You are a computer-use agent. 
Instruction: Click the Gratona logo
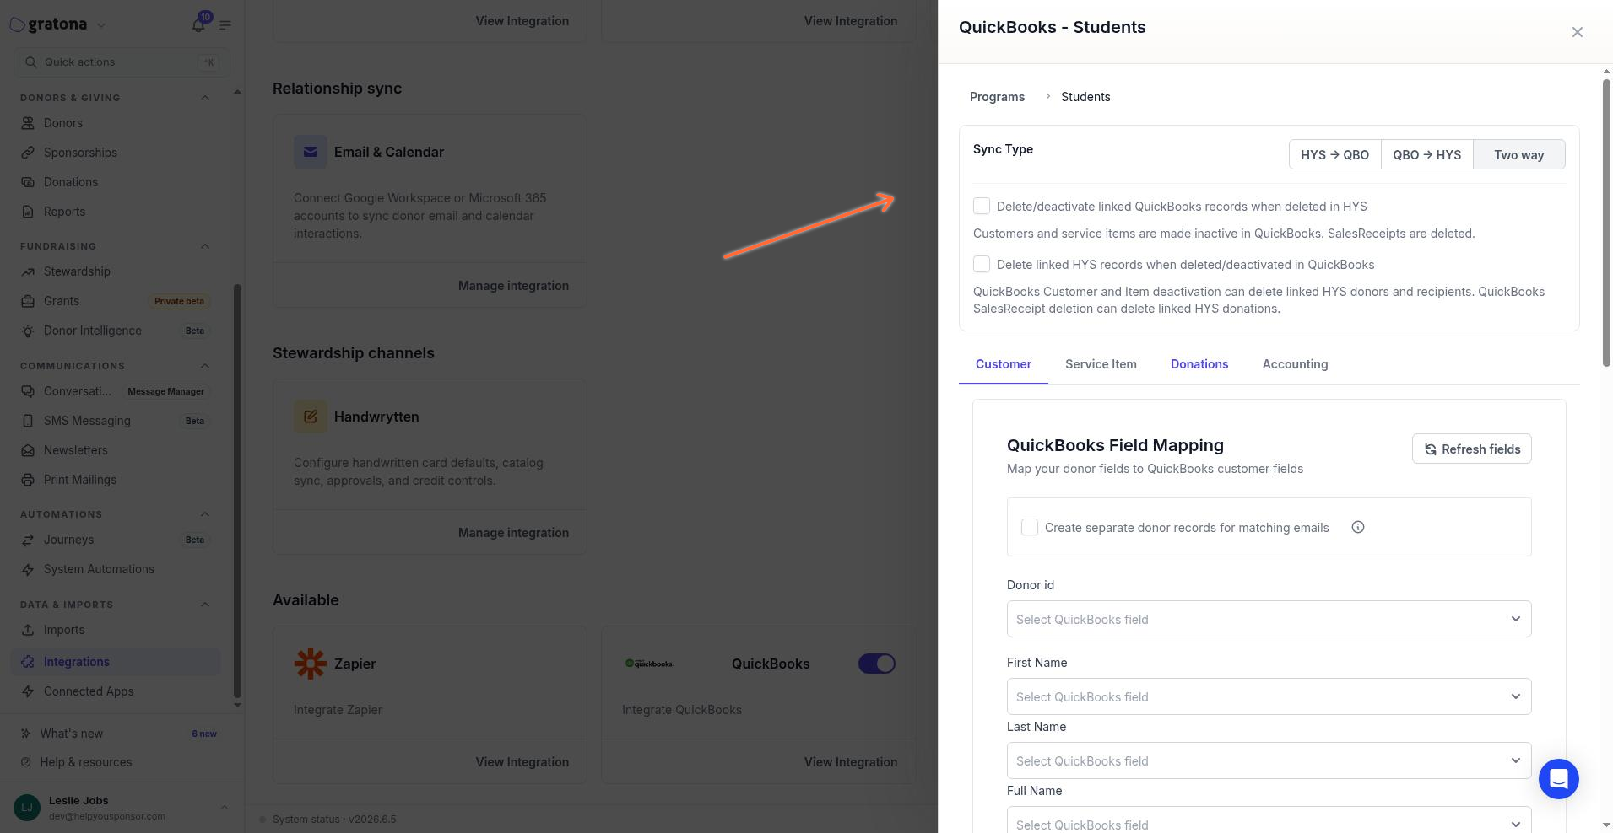tap(48, 24)
